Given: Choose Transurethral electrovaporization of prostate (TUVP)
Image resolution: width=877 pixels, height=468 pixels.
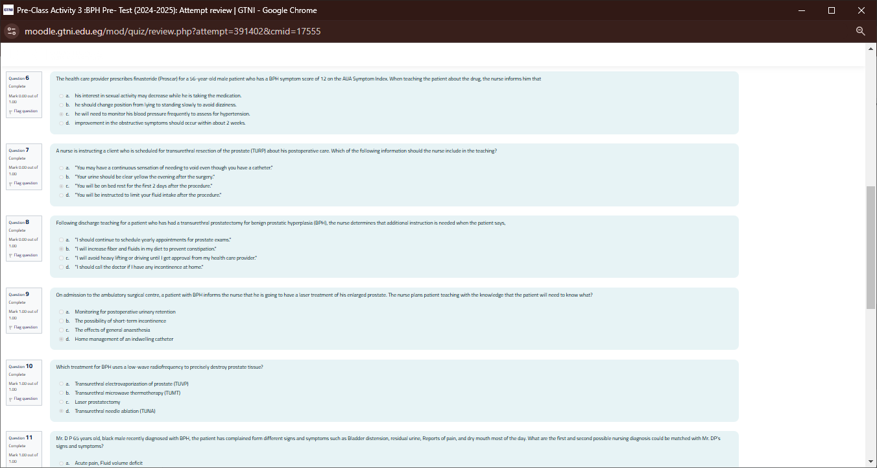Looking at the screenshot, I should (61, 384).
